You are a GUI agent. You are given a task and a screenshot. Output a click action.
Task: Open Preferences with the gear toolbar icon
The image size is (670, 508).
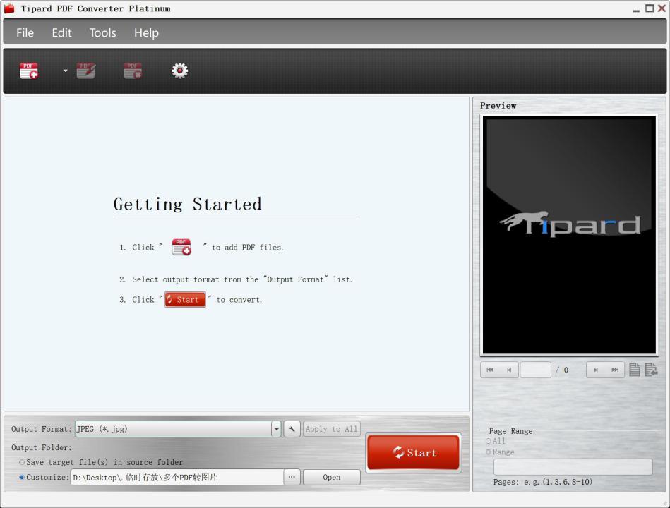click(179, 71)
